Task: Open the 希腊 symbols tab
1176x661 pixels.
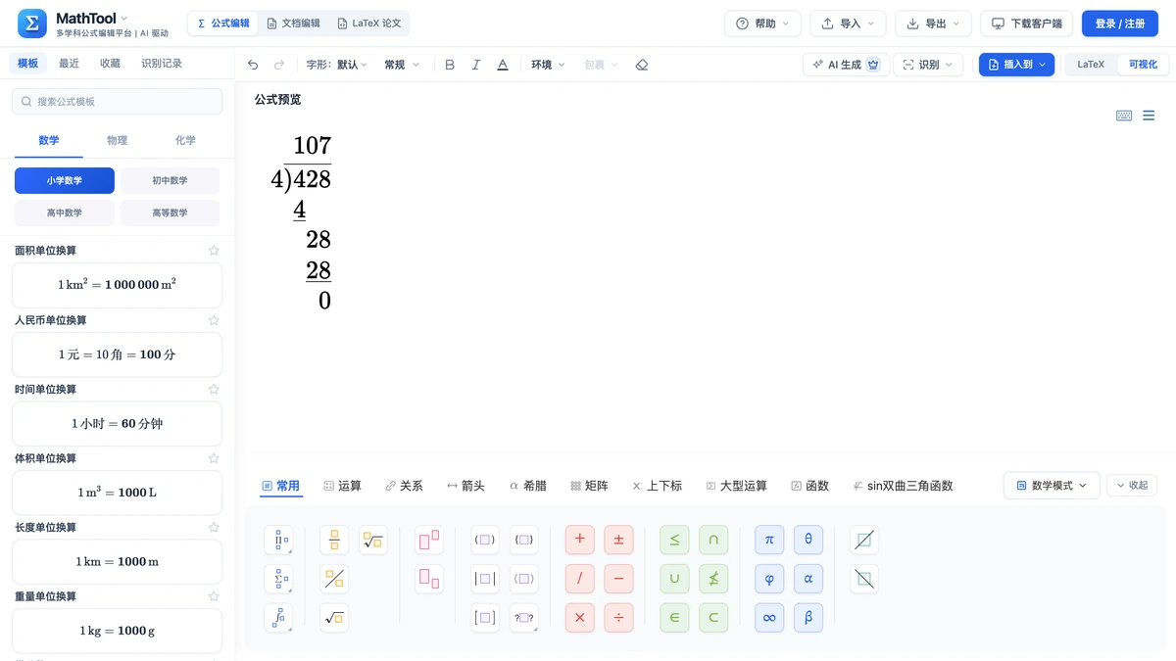Action: click(x=528, y=486)
